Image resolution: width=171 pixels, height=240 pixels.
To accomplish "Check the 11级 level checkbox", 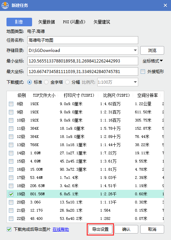I will (x=11, y=128).
